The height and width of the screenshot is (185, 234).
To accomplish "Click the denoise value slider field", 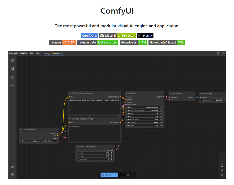I will pos(145,125).
